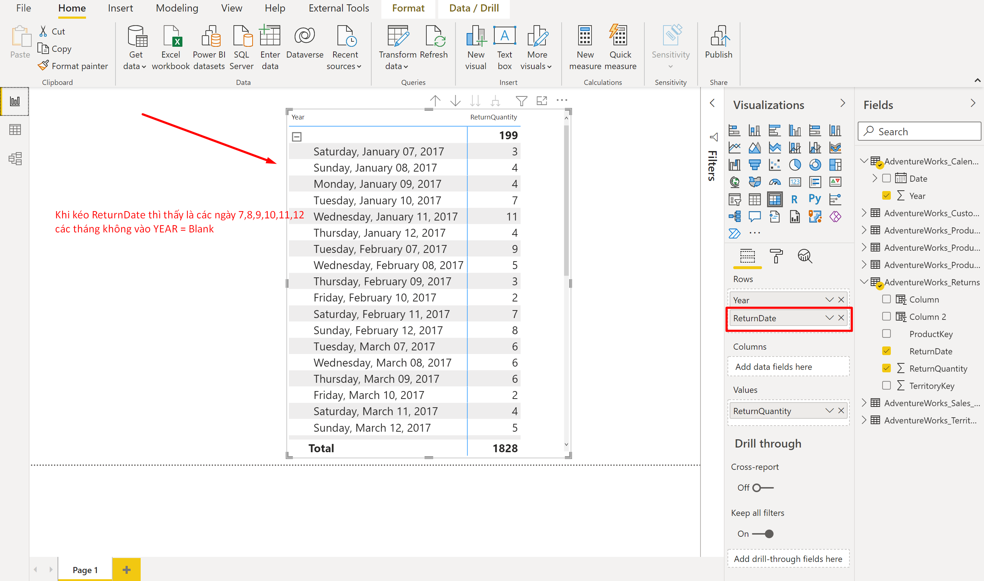Image resolution: width=984 pixels, height=581 pixels.
Task: Toggle the Cross-report switch
Action: click(763, 488)
